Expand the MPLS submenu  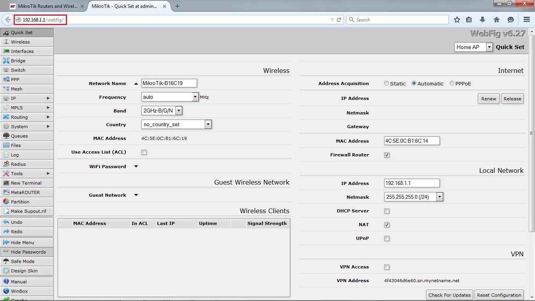coord(48,108)
